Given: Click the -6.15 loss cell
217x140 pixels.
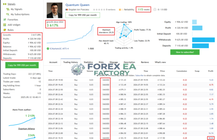Looking at the screenshot, I should (x=211, y=99).
